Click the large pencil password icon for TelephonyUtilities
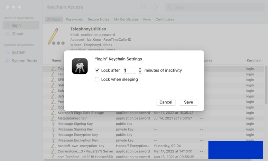 pyautogui.click(x=56, y=37)
